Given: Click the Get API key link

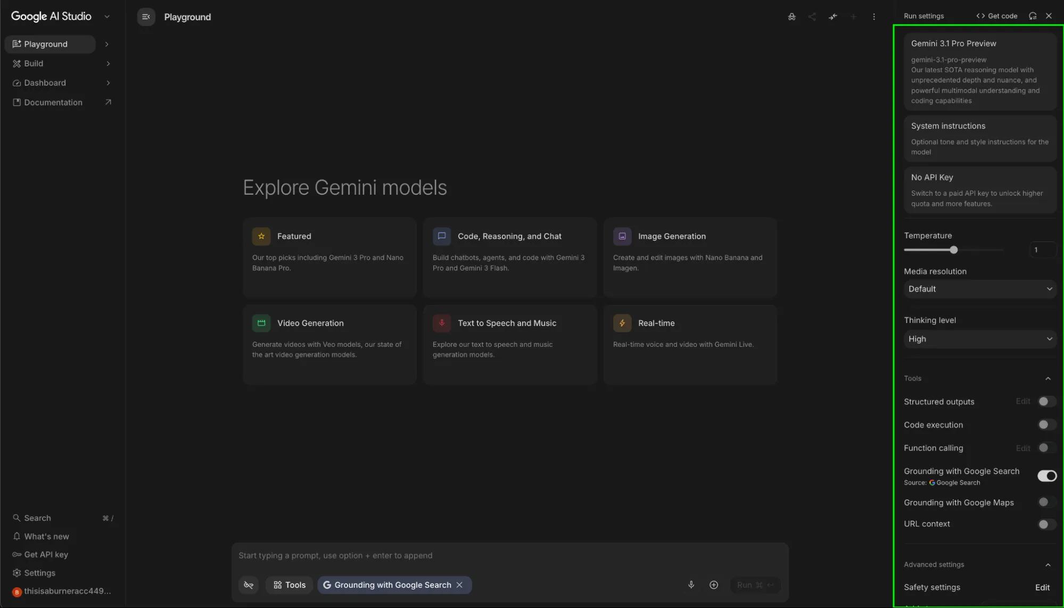Looking at the screenshot, I should [46, 554].
